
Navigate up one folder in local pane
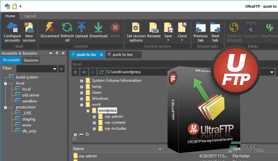(75, 72)
